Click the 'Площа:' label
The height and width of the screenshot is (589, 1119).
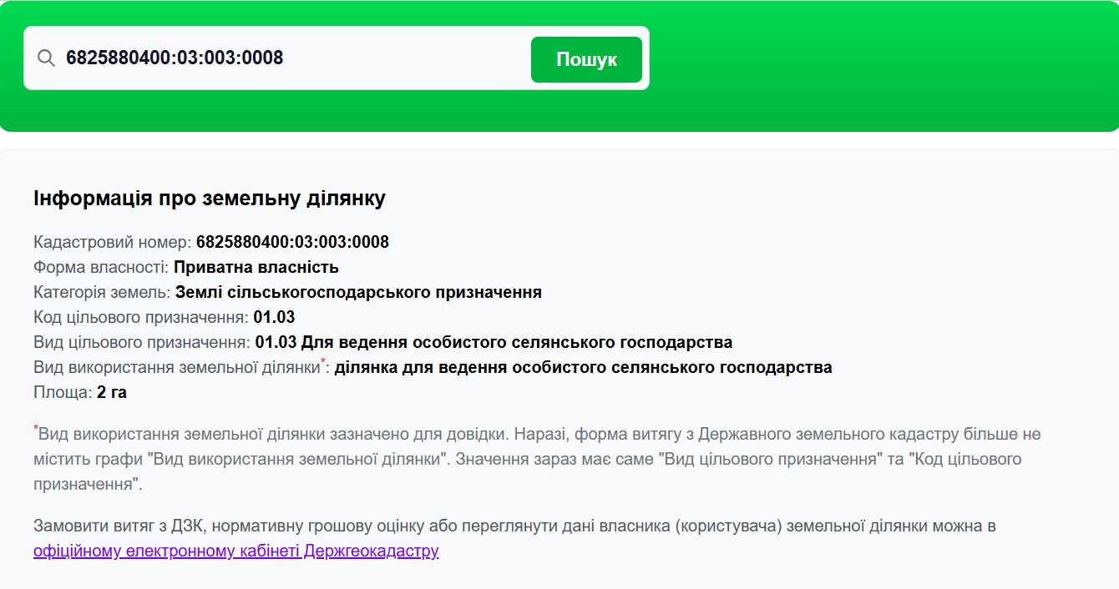[63, 393]
